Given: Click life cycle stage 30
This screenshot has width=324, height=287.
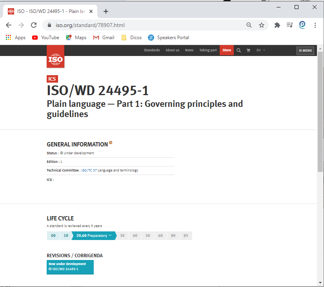Looking at the screenshot, I should point(122,236).
